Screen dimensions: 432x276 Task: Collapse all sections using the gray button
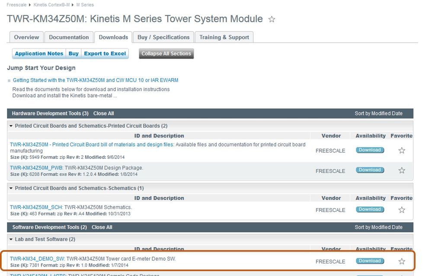tap(166, 54)
